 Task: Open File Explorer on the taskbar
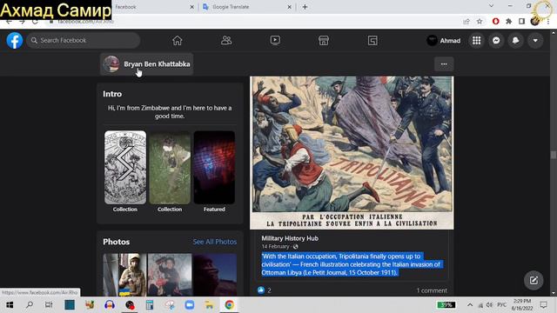(209, 305)
